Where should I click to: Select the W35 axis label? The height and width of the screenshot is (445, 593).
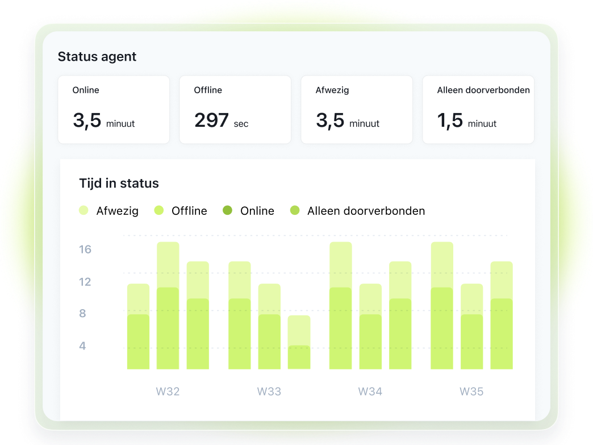[471, 392]
